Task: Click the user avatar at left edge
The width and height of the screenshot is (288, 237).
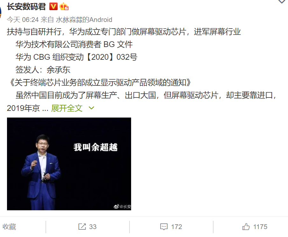Action: (x=1, y=12)
